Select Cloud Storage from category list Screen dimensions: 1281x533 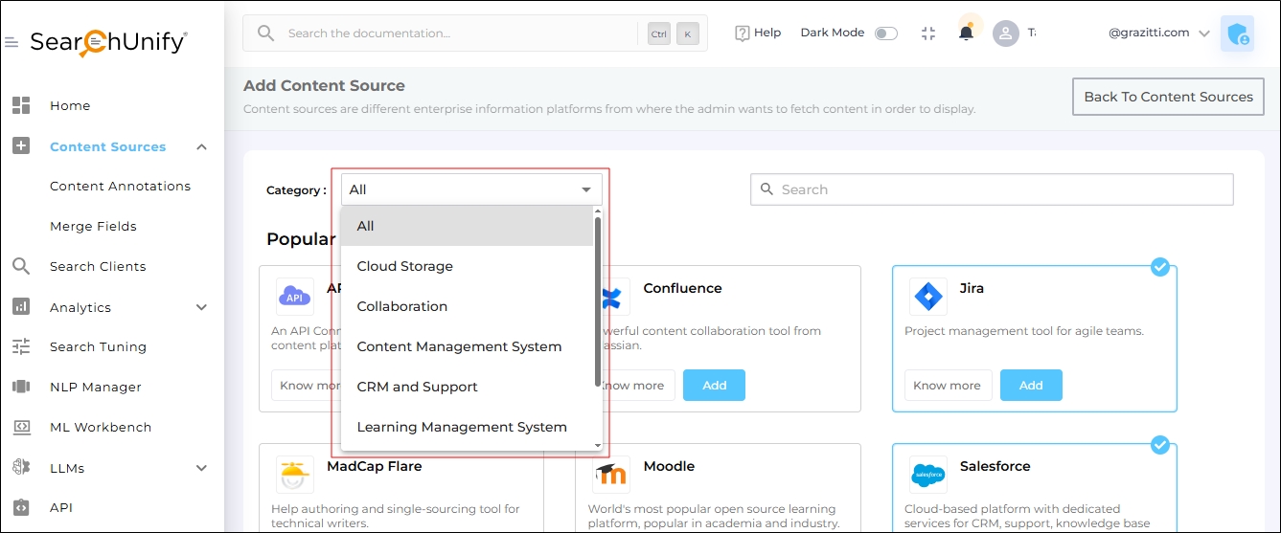click(405, 266)
